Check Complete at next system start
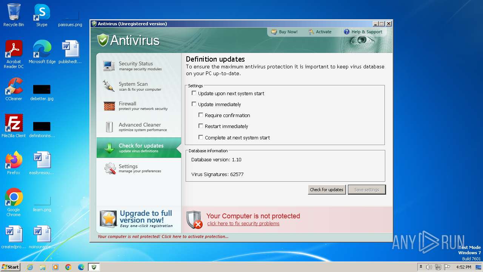 [x=201, y=137]
